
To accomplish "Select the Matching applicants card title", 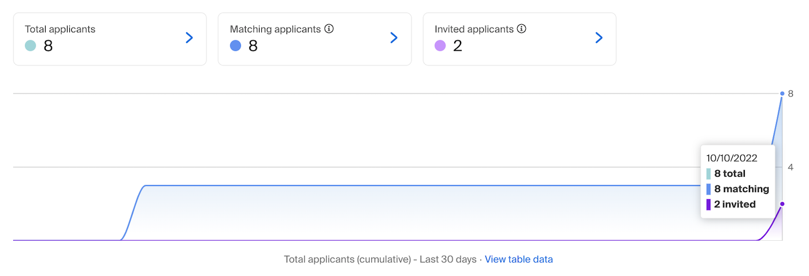I will point(275,29).
